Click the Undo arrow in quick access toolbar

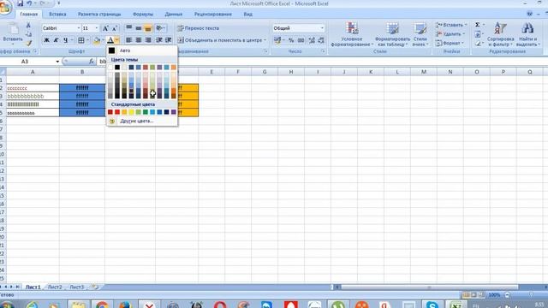pyautogui.click(x=29, y=3)
